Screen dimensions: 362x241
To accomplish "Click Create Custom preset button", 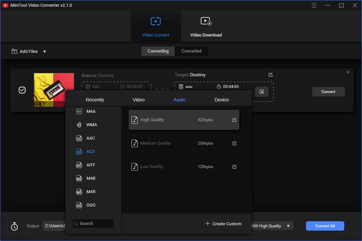I will (223, 224).
